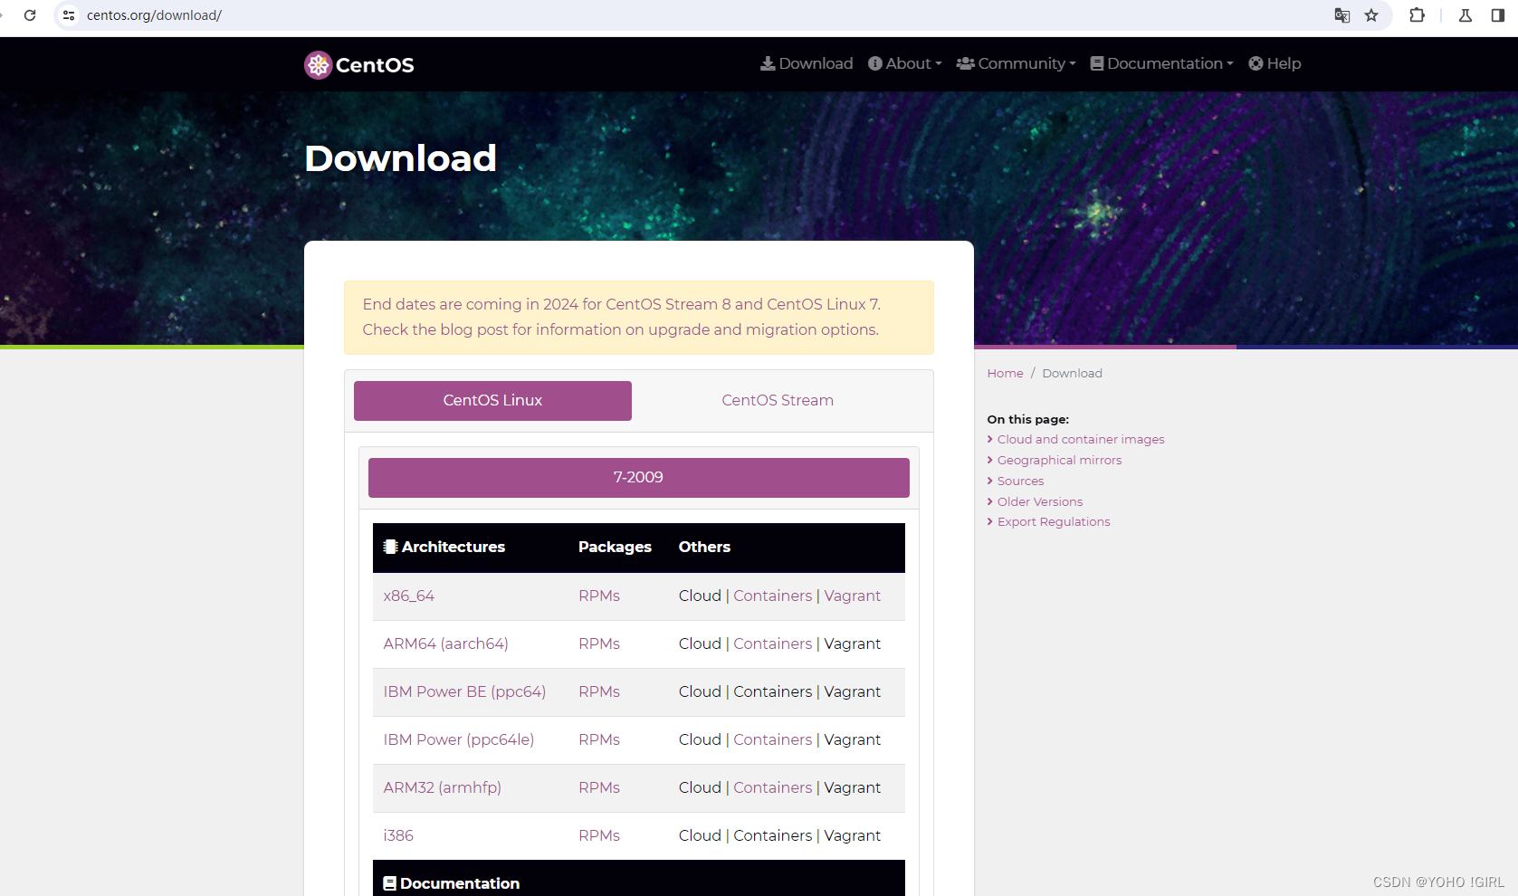Click the Packages column header
The image size is (1518, 896).
(615, 547)
